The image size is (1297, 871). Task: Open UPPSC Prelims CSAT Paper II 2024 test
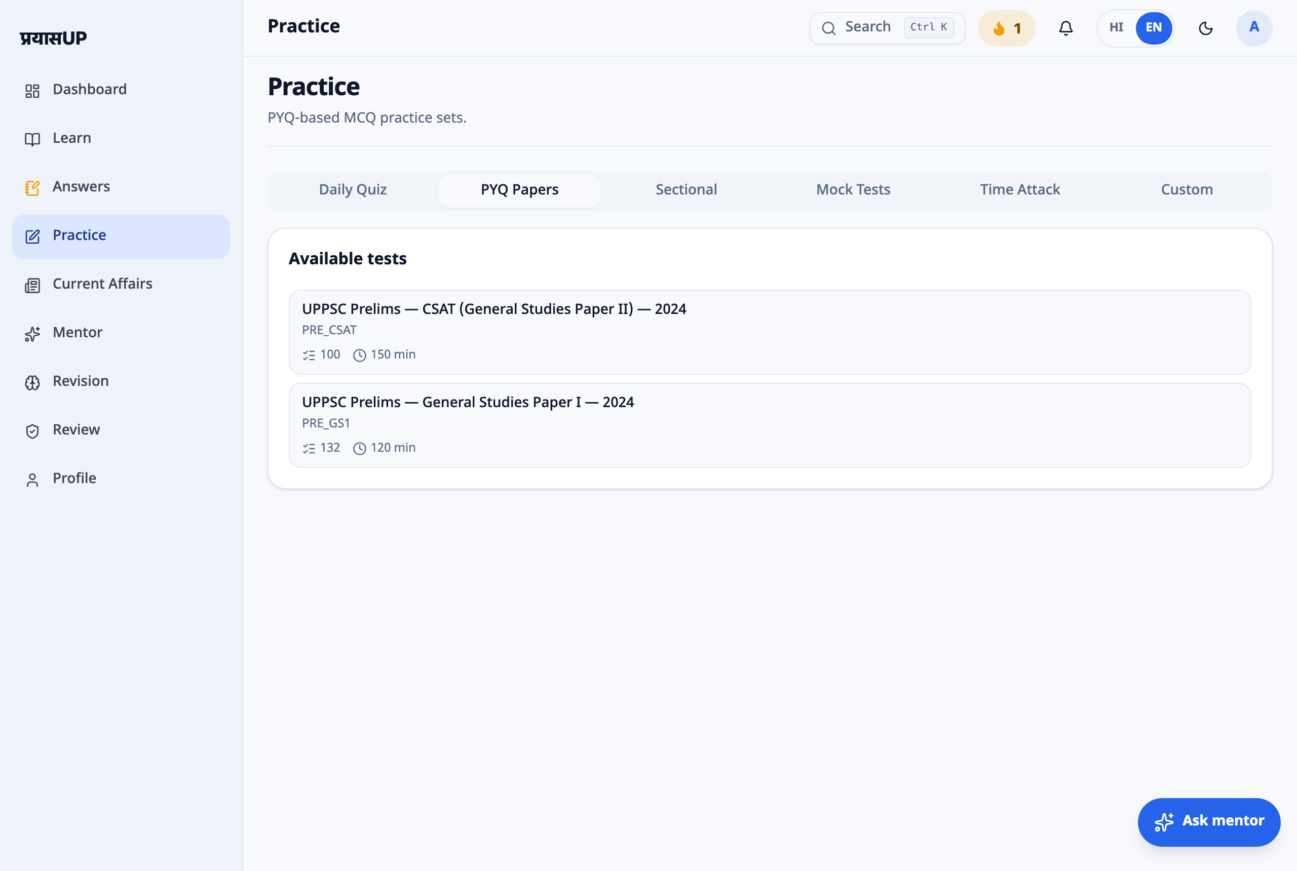[770, 332]
